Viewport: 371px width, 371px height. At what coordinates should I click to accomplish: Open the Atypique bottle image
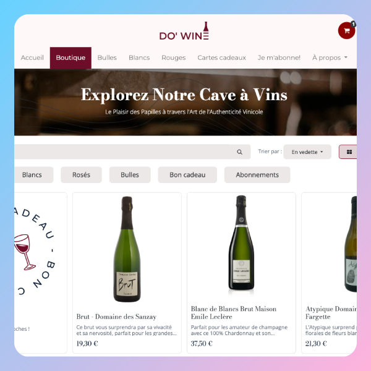click(350, 244)
